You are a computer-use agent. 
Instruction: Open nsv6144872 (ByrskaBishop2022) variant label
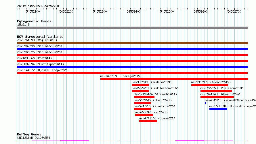click(42, 70)
